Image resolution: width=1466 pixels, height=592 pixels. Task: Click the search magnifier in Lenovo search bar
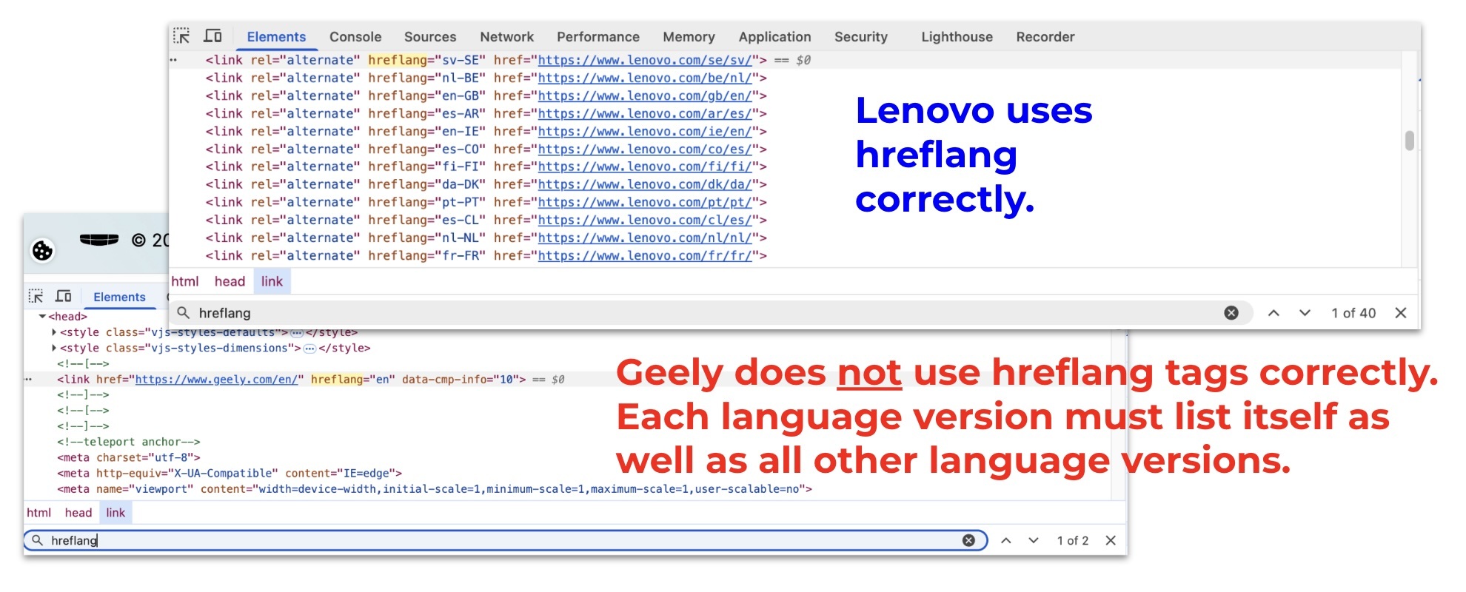click(x=184, y=313)
